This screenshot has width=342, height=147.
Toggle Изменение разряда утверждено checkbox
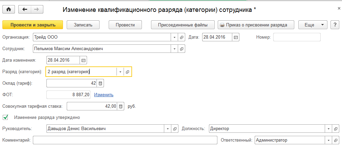coord(5,118)
